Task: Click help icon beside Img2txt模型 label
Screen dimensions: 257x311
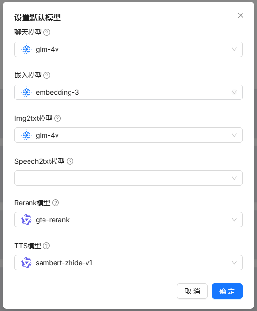Action: pyautogui.click(x=57, y=118)
